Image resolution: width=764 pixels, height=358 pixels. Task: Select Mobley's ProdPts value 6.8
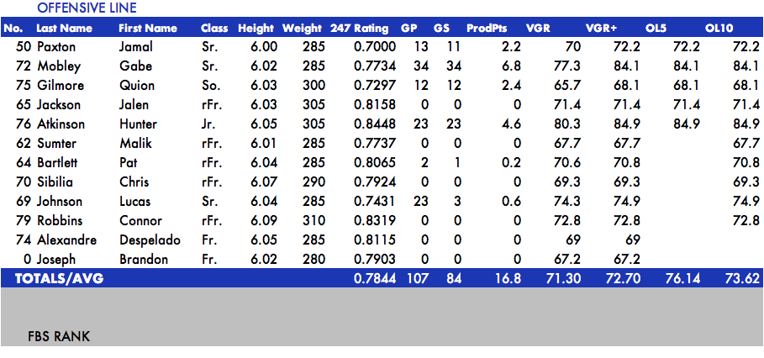tap(512, 66)
